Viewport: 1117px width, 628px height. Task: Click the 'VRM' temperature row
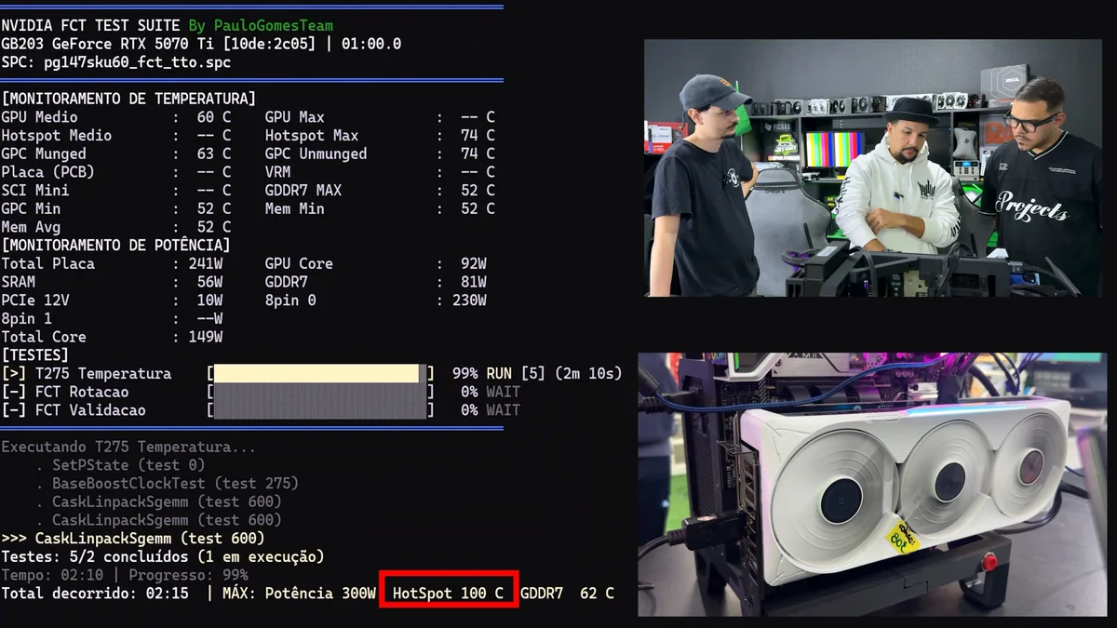point(380,172)
